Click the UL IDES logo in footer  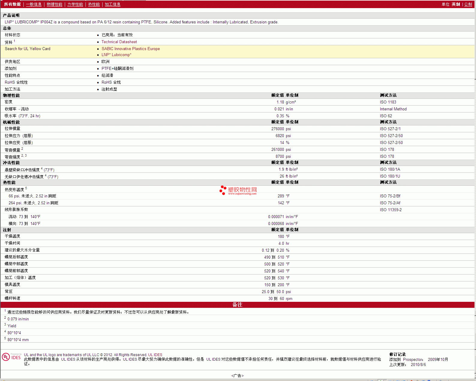point(11,357)
